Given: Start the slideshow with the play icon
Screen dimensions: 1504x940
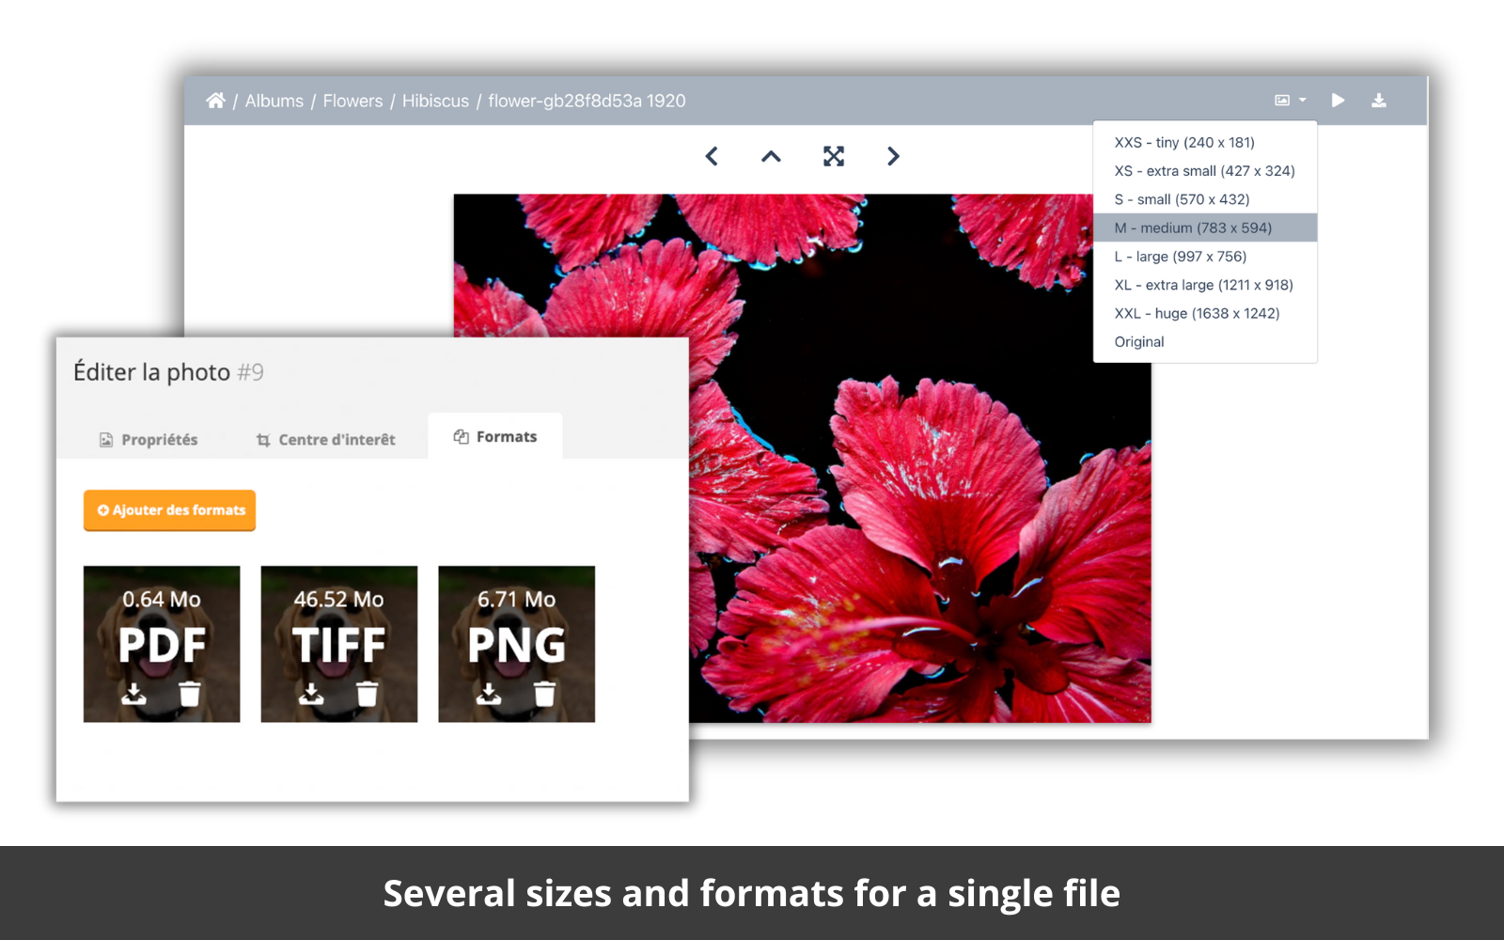Looking at the screenshot, I should pos(1339,101).
